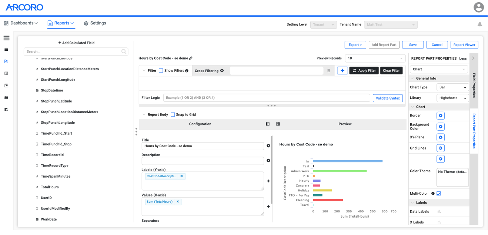Click the trash icon next to the filter field
488x235 pixels.
click(329, 70)
